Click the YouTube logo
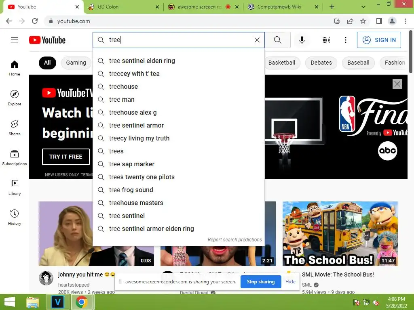The width and height of the screenshot is (414, 310). (x=47, y=40)
